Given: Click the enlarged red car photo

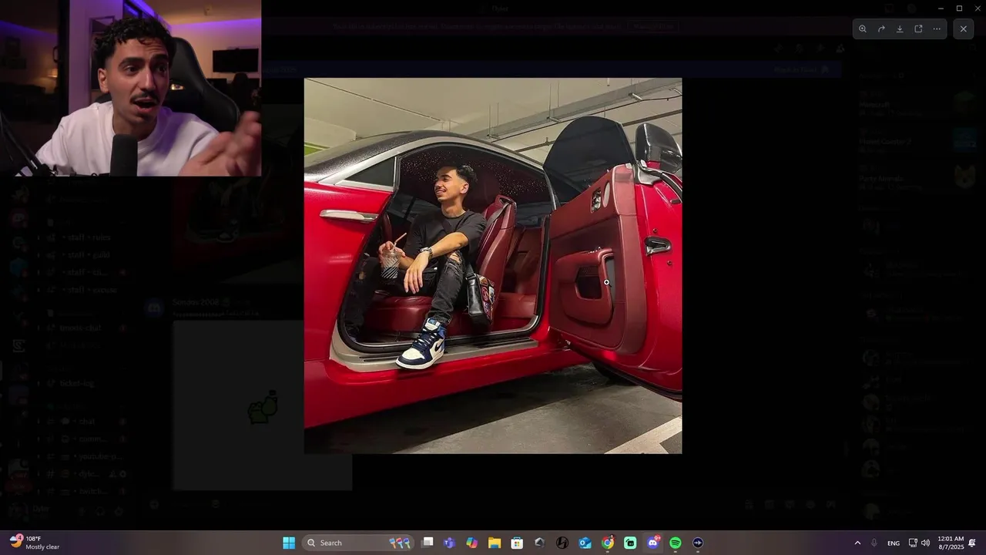Looking at the screenshot, I should point(493,266).
